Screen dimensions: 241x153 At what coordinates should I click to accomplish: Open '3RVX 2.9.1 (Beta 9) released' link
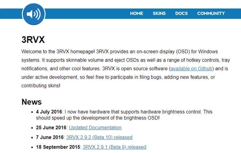coord(114,147)
